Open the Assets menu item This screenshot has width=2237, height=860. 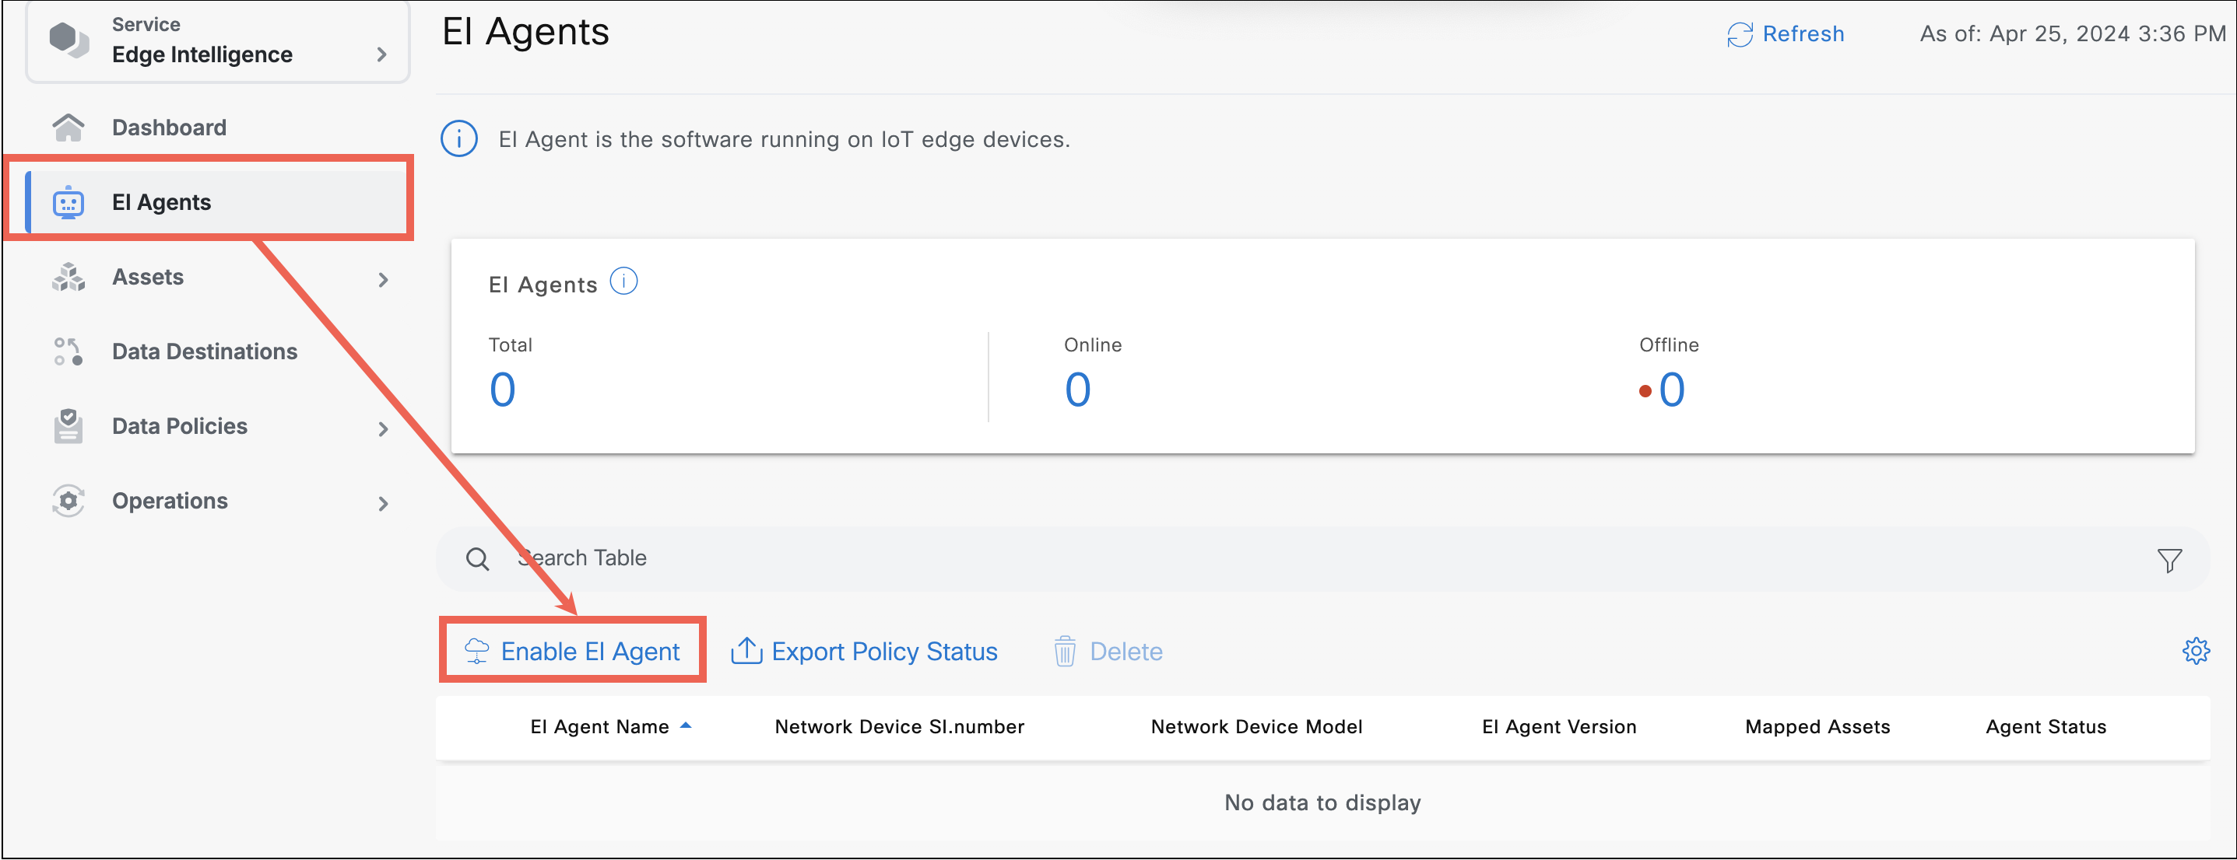[148, 277]
